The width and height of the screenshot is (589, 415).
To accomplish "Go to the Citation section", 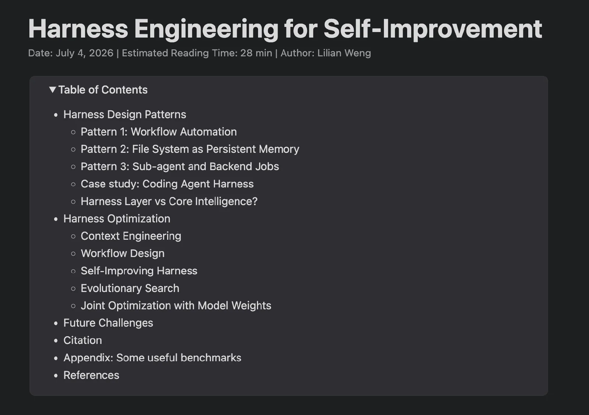I will tap(82, 340).
